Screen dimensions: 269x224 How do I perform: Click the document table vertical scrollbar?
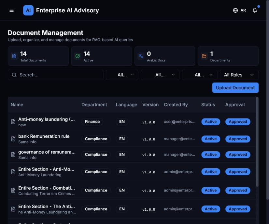tap(257, 142)
